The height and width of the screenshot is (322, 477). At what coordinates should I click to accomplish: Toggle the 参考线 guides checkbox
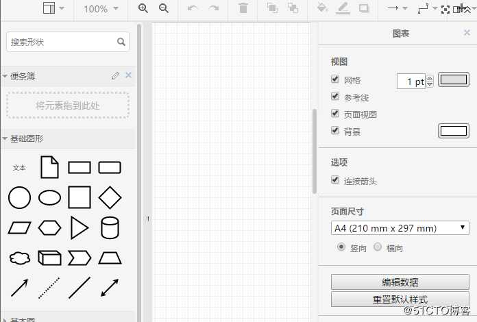tap(335, 97)
